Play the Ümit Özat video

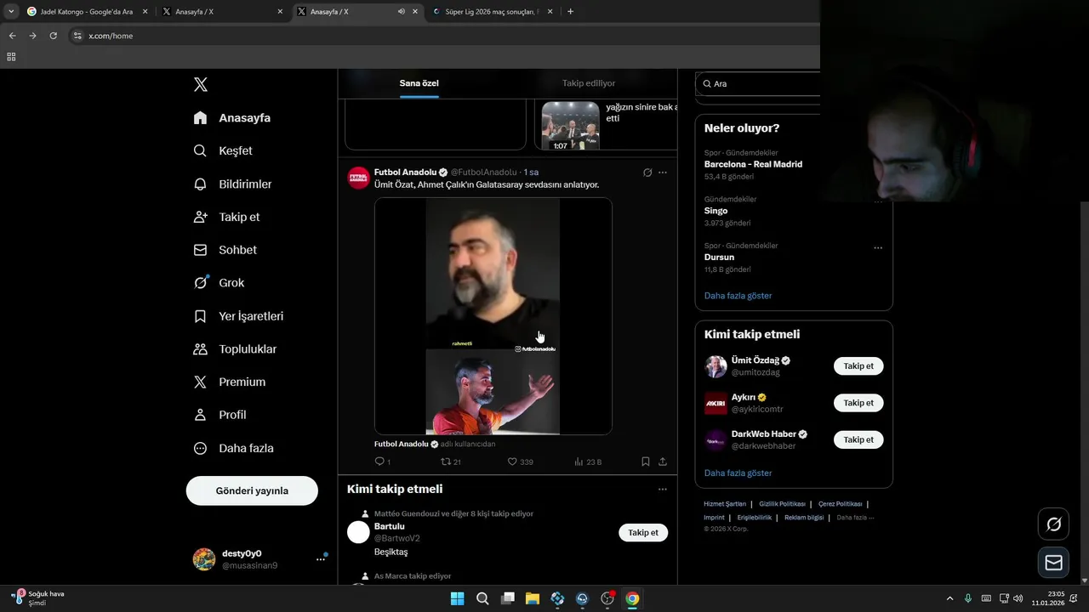point(493,316)
